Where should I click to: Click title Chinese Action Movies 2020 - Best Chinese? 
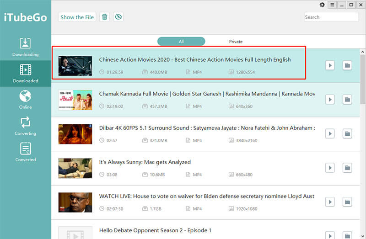[195, 60]
